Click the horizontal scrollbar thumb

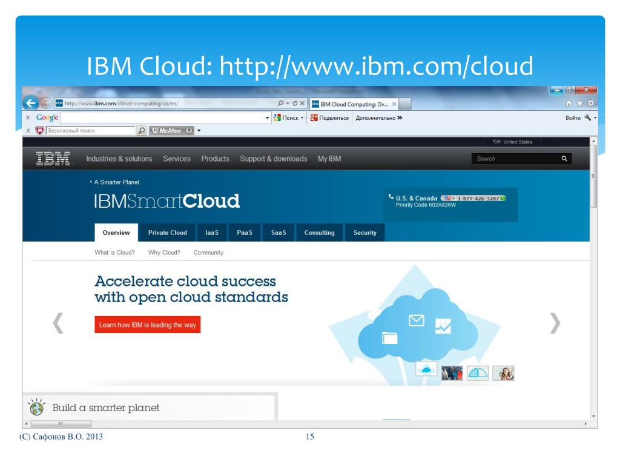[x=61, y=424]
